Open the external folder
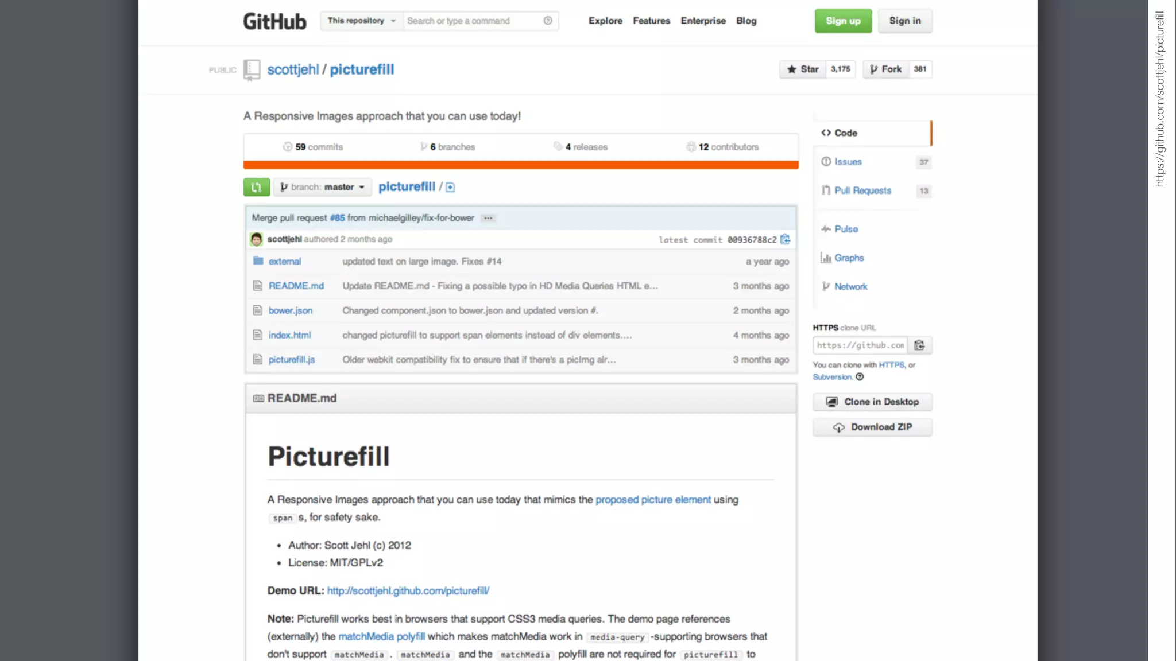The width and height of the screenshot is (1176, 661). pyautogui.click(x=285, y=262)
